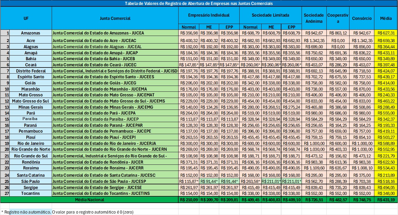Click the Cooperativa column header

click(x=338, y=18)
